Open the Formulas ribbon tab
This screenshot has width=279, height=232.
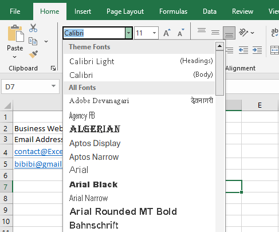(x=173, y=11)
